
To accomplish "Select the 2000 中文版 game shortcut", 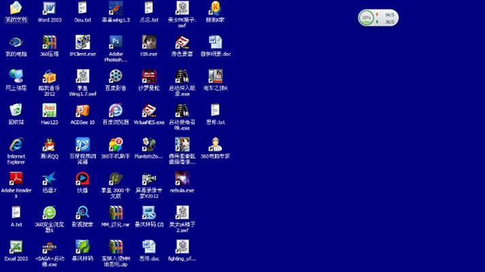I will [x=116, y=179].
